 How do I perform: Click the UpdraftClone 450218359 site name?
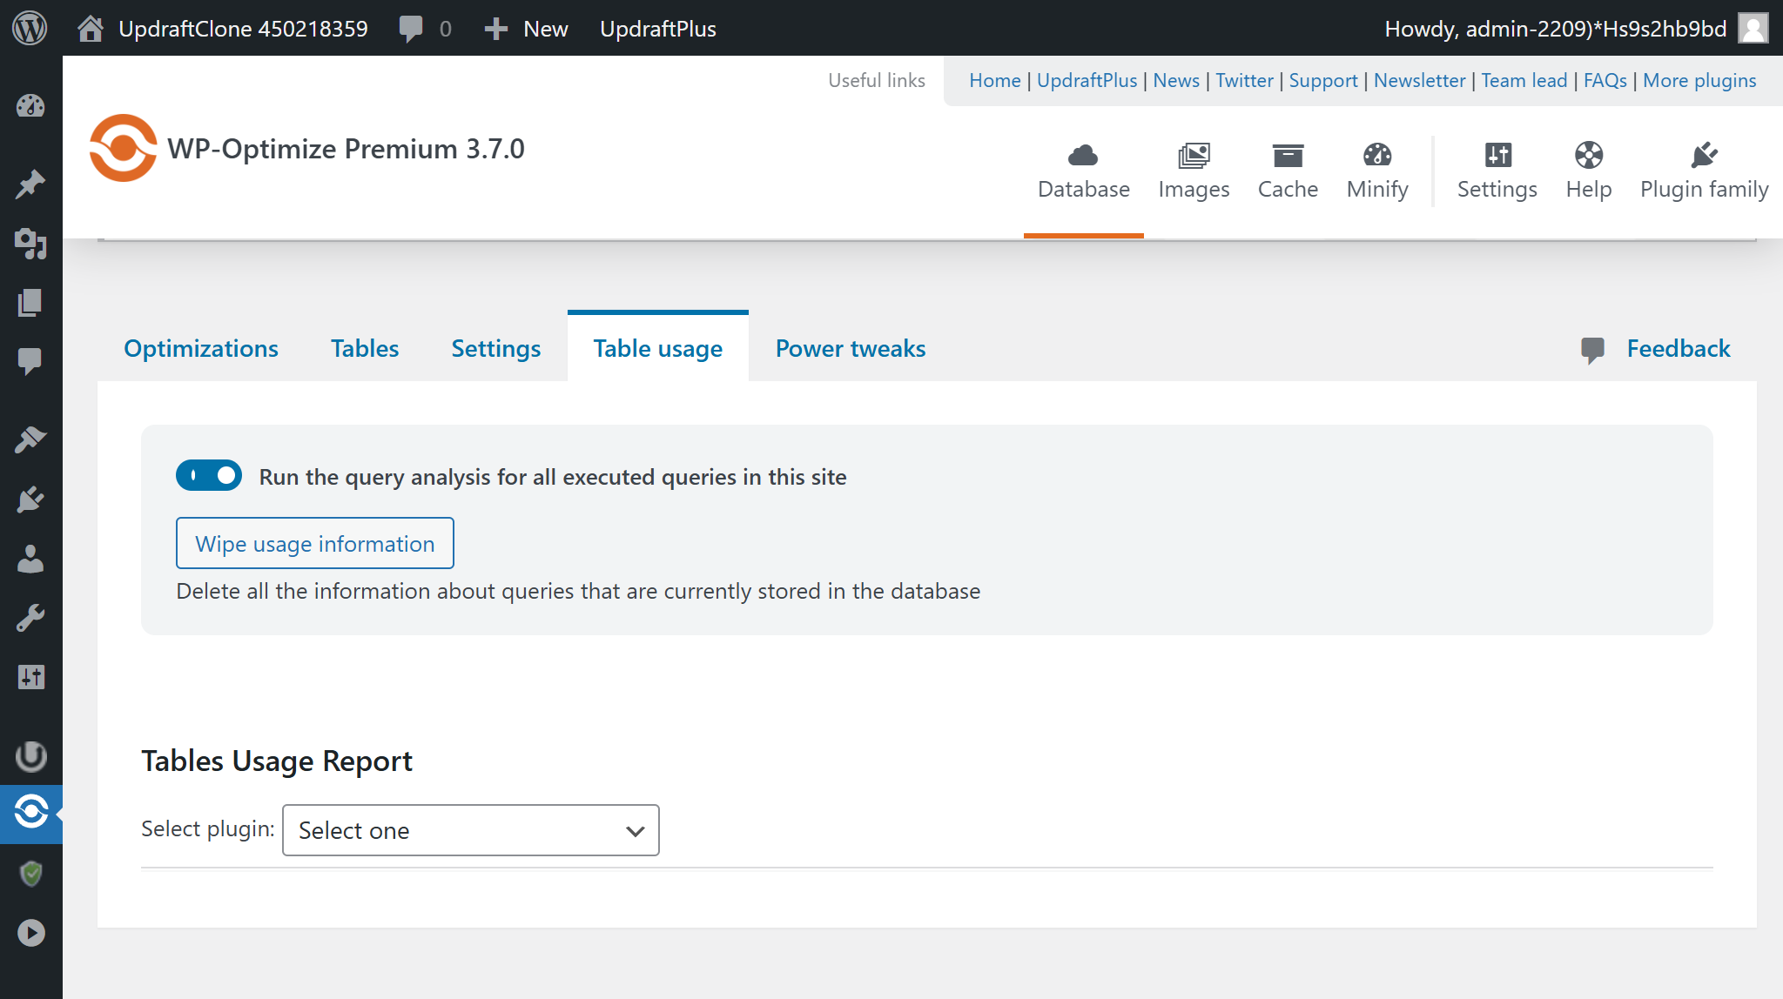[243, 29]
